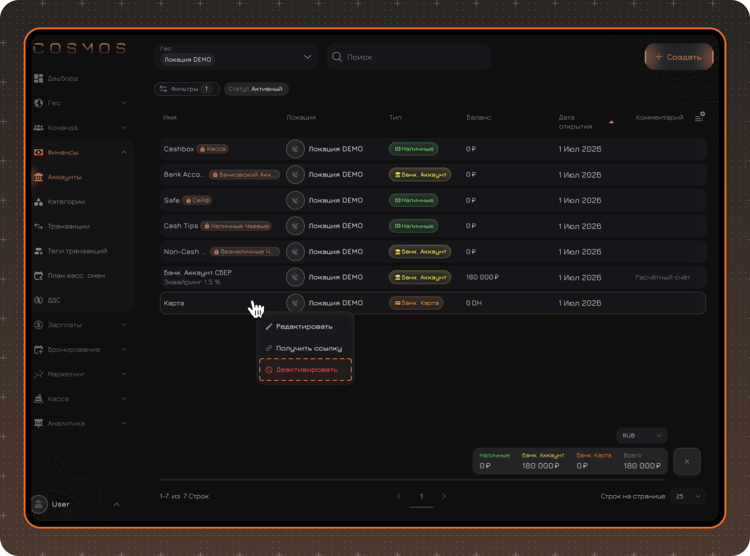Click the Команда team icon
750x556 pixels.
pos(39,127)
